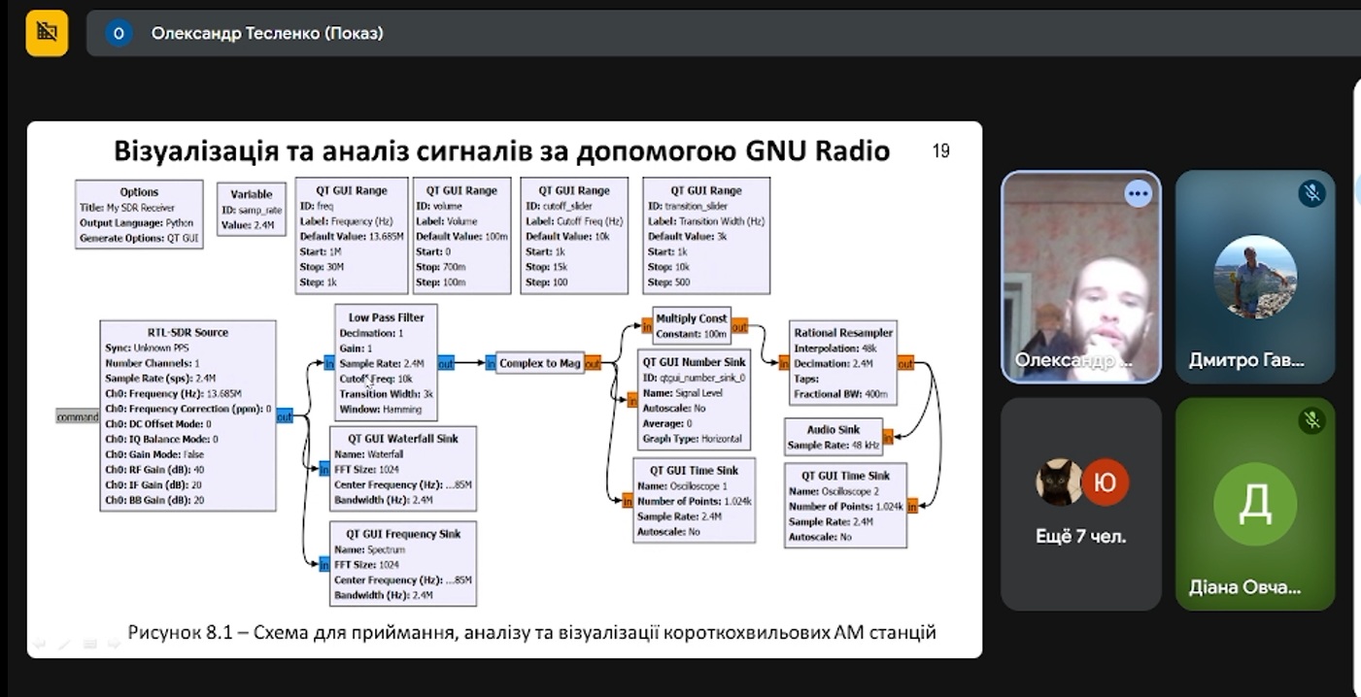Select the Дмитро Гав... participant tile
This screenshot has width=1361, height=697.
[x=1255, y=277]
